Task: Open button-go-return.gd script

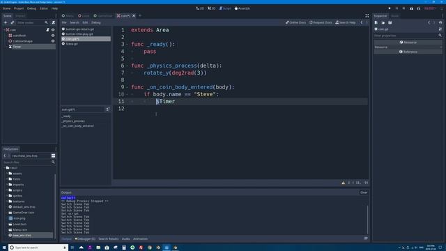Action: pyautogui.click(x=79, y=29)
